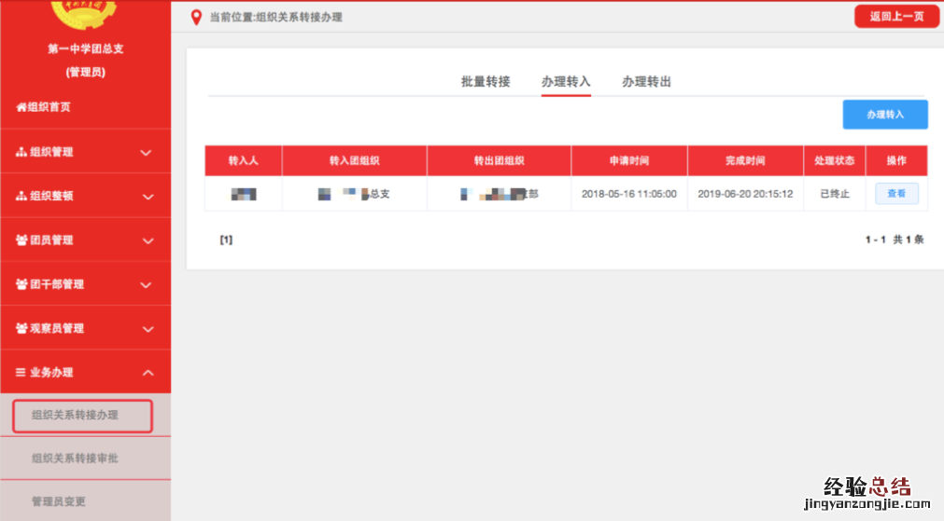
Task: Switch to the 批量转接 tab
Action: tap(486, 82)
